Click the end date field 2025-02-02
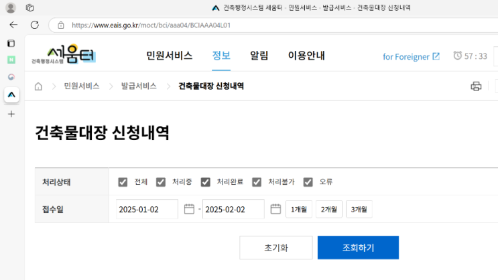 click(233, 209)
